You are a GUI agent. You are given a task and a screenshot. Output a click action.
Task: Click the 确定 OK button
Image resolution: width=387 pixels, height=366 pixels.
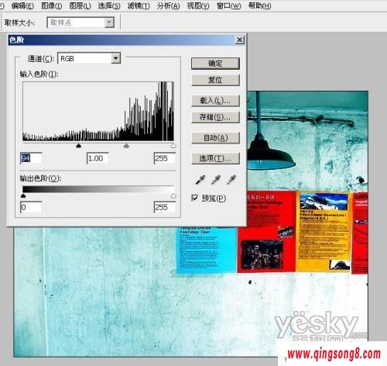coord(215,64)
